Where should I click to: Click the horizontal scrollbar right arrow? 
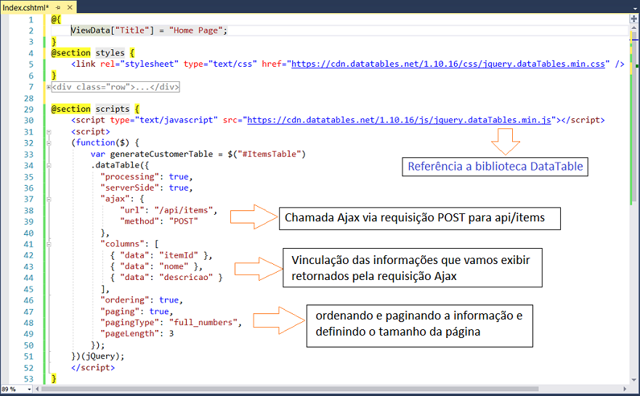(x=625, y=389)
